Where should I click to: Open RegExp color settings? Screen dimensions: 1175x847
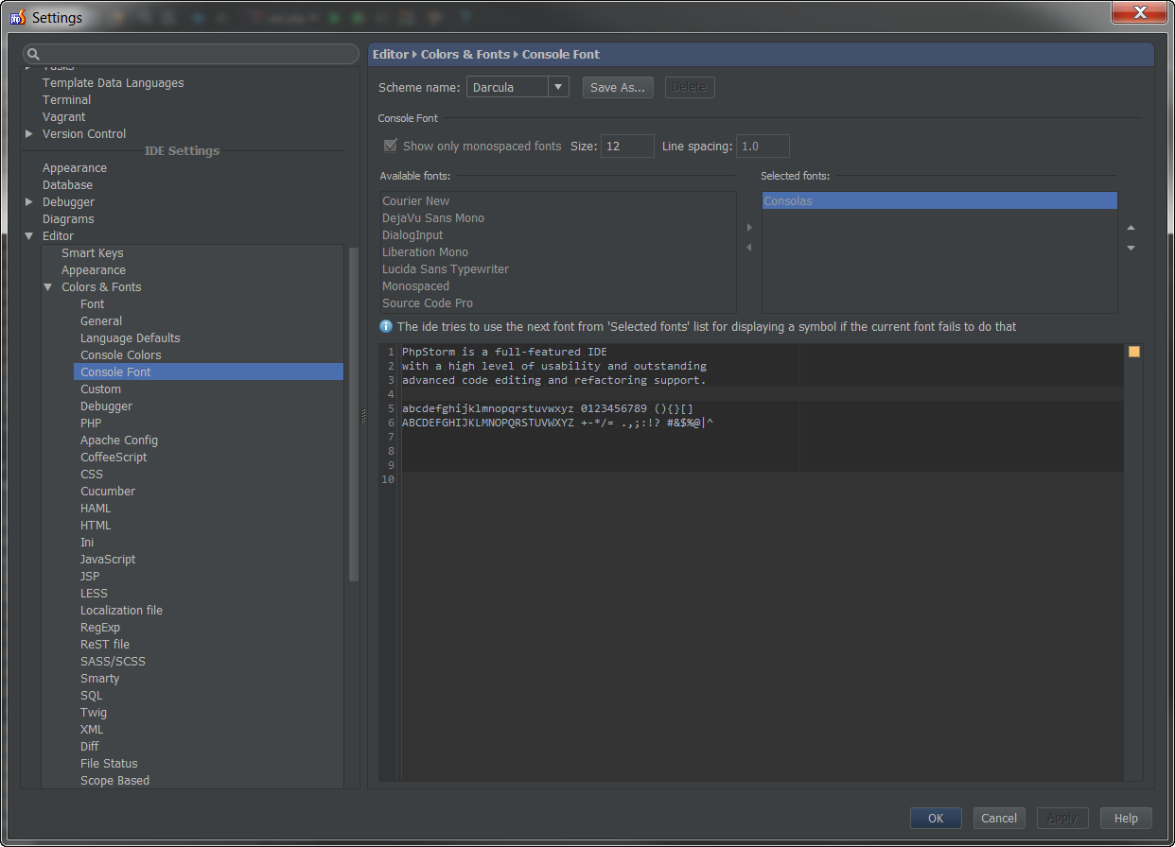[100, 628]
